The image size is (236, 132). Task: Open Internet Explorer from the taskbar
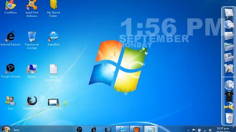point(94,129)
